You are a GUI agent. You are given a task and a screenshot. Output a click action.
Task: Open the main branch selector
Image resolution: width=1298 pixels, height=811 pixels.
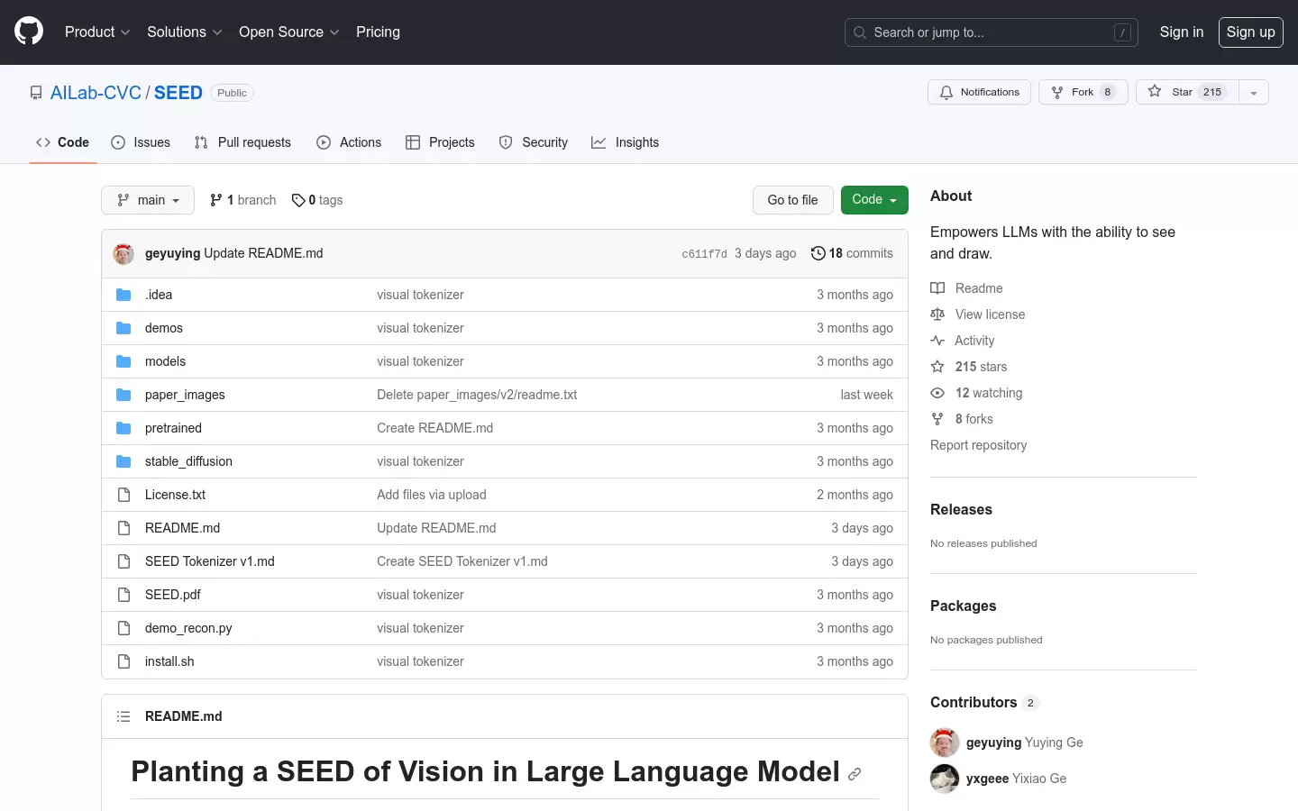148,200
